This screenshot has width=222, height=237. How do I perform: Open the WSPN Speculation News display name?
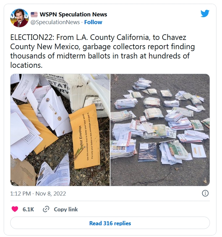coord(73,15)
